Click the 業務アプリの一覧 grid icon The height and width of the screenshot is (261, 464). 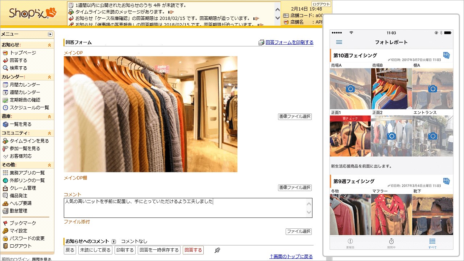5,173
